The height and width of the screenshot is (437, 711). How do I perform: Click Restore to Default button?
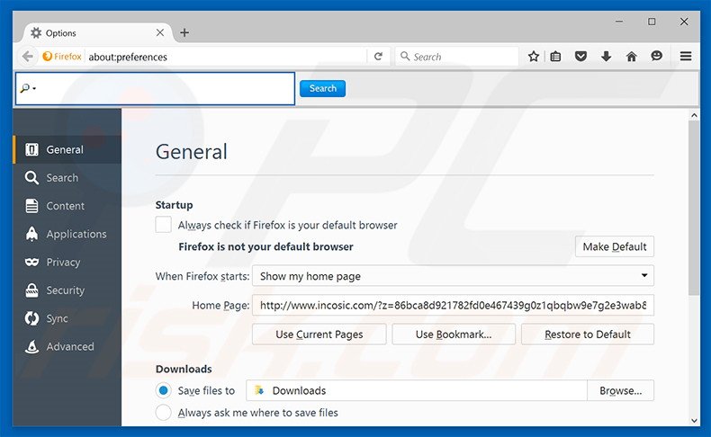[587, 334]
